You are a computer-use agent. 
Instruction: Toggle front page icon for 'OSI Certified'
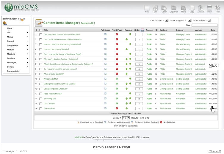point(117,103)
